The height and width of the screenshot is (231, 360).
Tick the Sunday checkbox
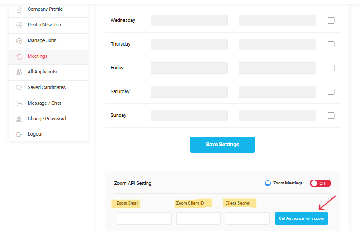(x=331, y=115)
